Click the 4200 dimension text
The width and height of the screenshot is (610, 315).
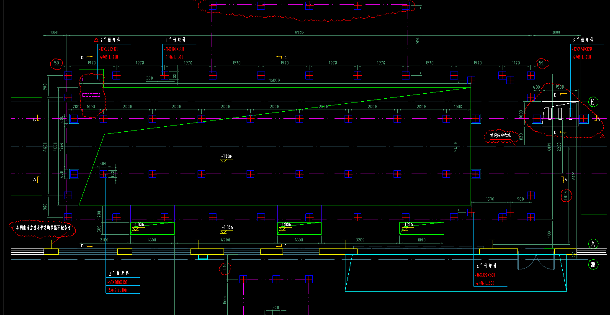click(x=225, y=240)
